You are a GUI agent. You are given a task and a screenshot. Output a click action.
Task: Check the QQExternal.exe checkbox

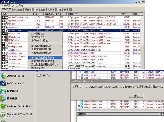[4, 21]
